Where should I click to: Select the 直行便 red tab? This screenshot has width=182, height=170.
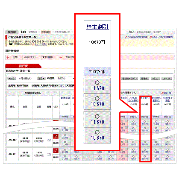(x=23, y=66)
